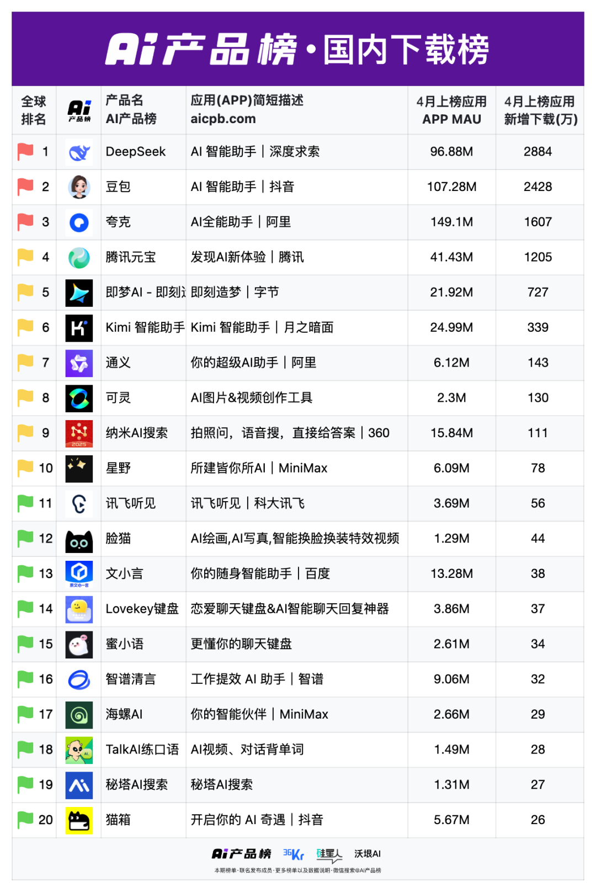
Task: Click the description 所建皆你所AI｜MiniMax
Action: point(259,469)
